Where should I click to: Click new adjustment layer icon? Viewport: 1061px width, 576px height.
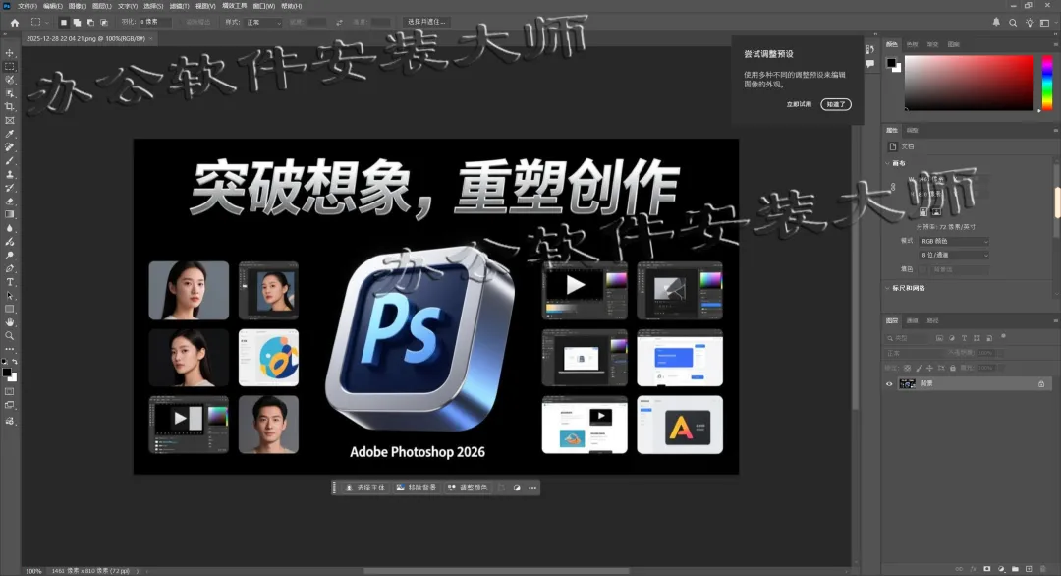point(1001,569)
